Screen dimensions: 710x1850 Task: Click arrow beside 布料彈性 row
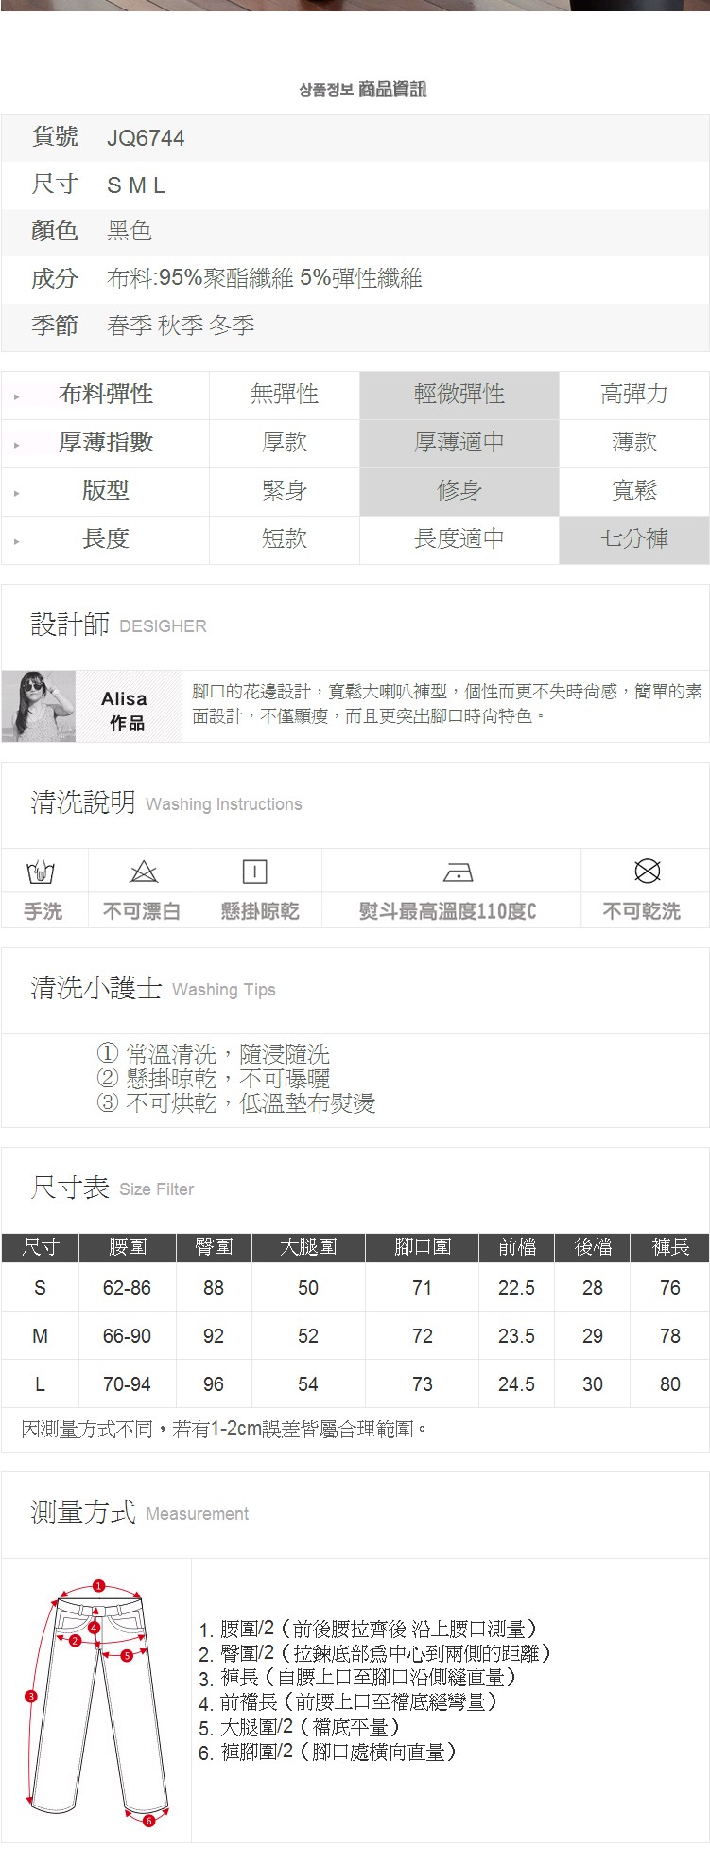16,396
